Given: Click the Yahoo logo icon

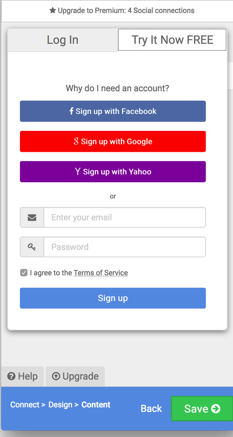Looking at the screenshot, I should [78, 171].
